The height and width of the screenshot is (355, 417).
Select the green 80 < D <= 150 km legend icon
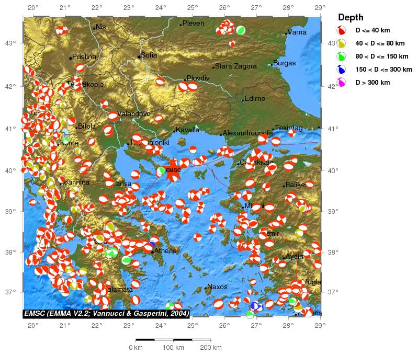pos(341,56)
